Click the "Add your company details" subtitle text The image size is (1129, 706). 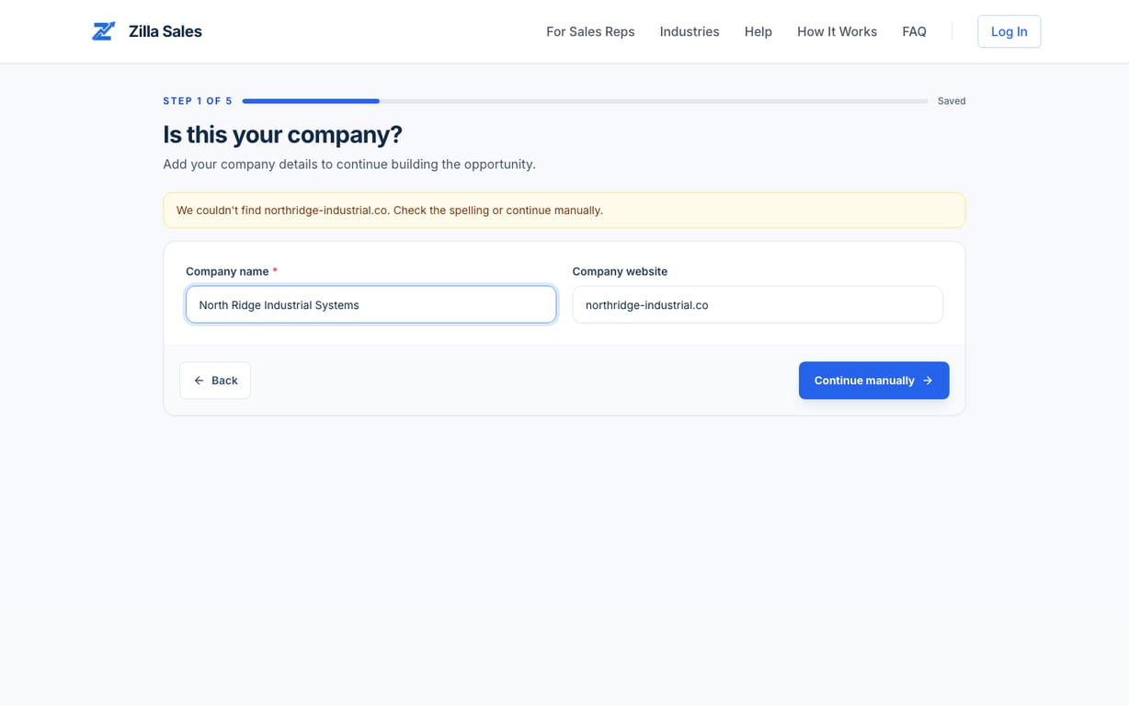click(349, 165)
